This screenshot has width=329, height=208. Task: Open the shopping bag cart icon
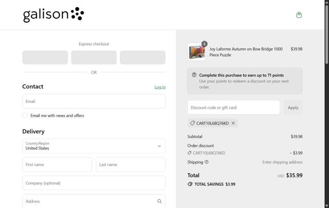pyautogui.click(x=299, y=15)
